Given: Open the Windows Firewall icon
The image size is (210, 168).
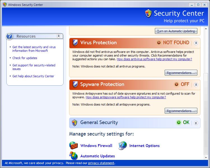Looking at the screenshot, I should pyautogui.click(x=74, y=146).
